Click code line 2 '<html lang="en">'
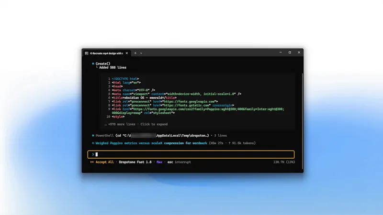 click(126, 83)
